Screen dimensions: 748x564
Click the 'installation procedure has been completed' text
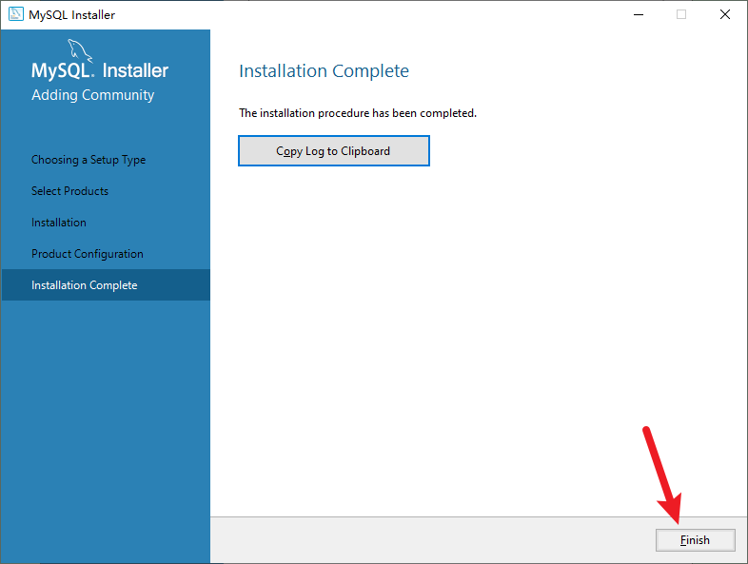358,113
